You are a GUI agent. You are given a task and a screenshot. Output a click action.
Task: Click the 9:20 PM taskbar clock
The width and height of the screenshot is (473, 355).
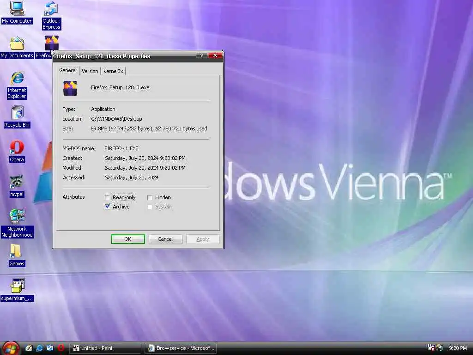click(x=458, y=348)
